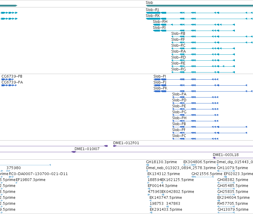Image resolution: width=253 pixels, height=214 pixels.
Task: Select the Slob-RI transcript
Action: pos(194,31)
